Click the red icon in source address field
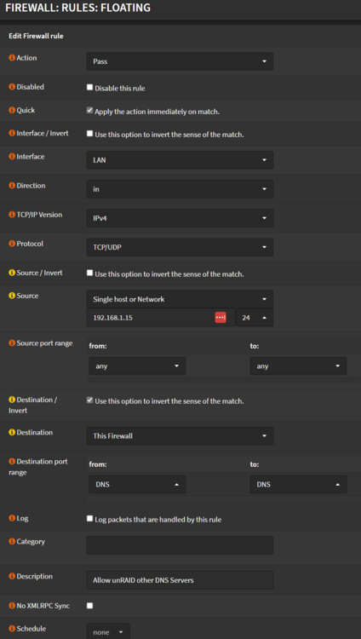This screenshot has width=361, height=639. pyautogui.click(x=221, y=318)
